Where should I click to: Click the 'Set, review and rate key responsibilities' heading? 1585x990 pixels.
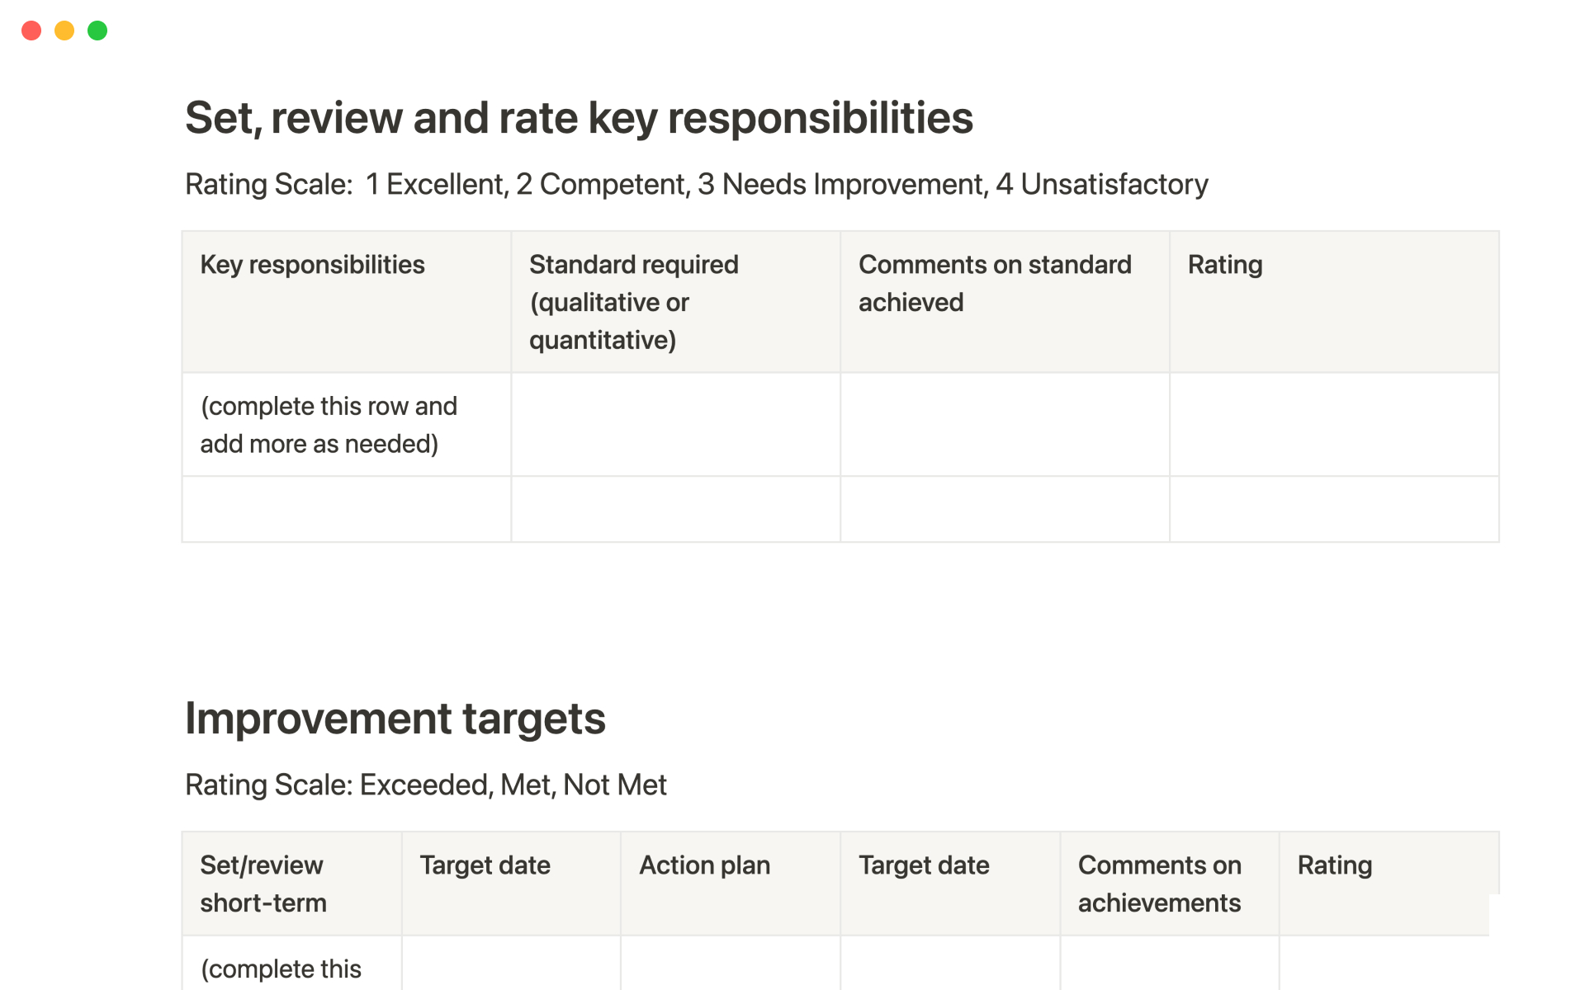pyautogui.click(x=579, y=118)
